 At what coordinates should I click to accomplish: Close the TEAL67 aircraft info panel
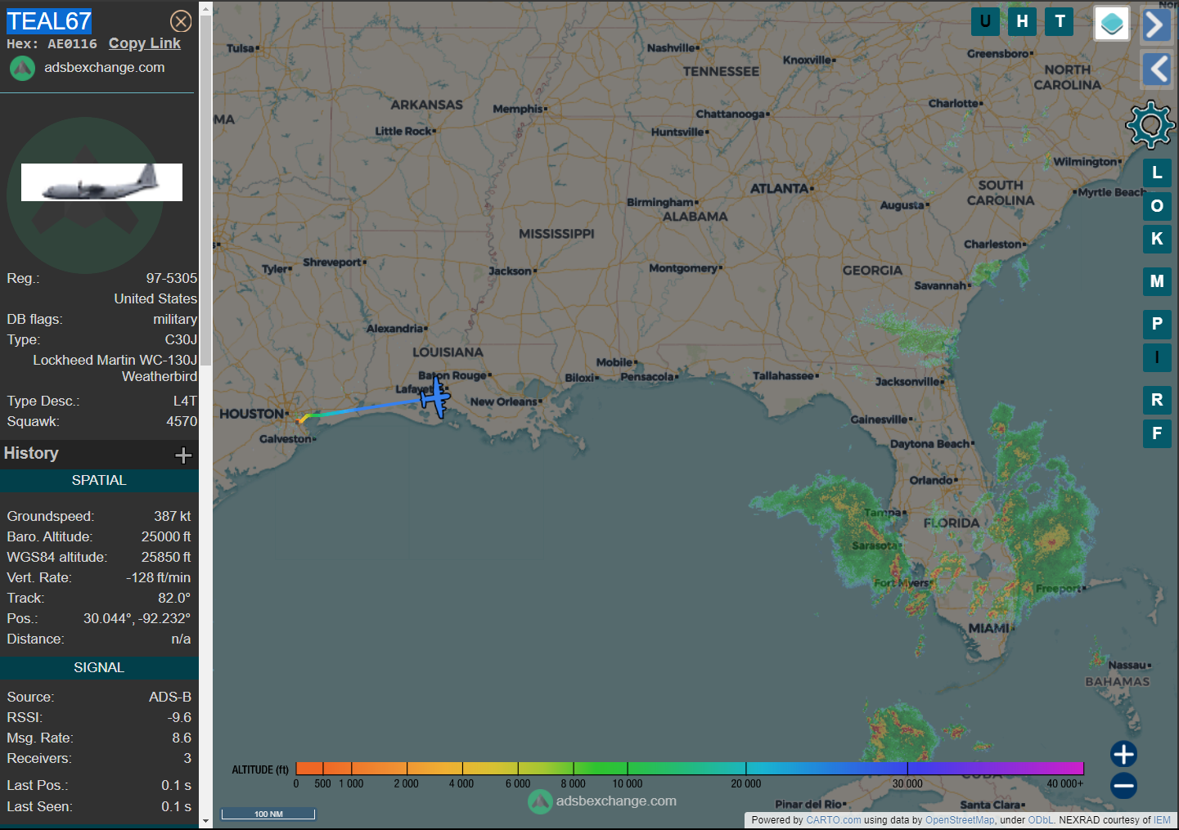181,21
